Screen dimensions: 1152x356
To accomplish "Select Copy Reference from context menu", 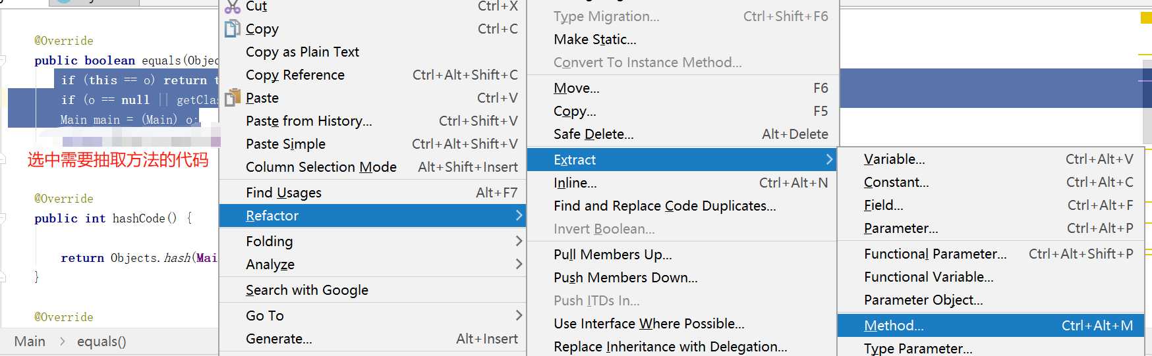I will click(x=295, y=75).
